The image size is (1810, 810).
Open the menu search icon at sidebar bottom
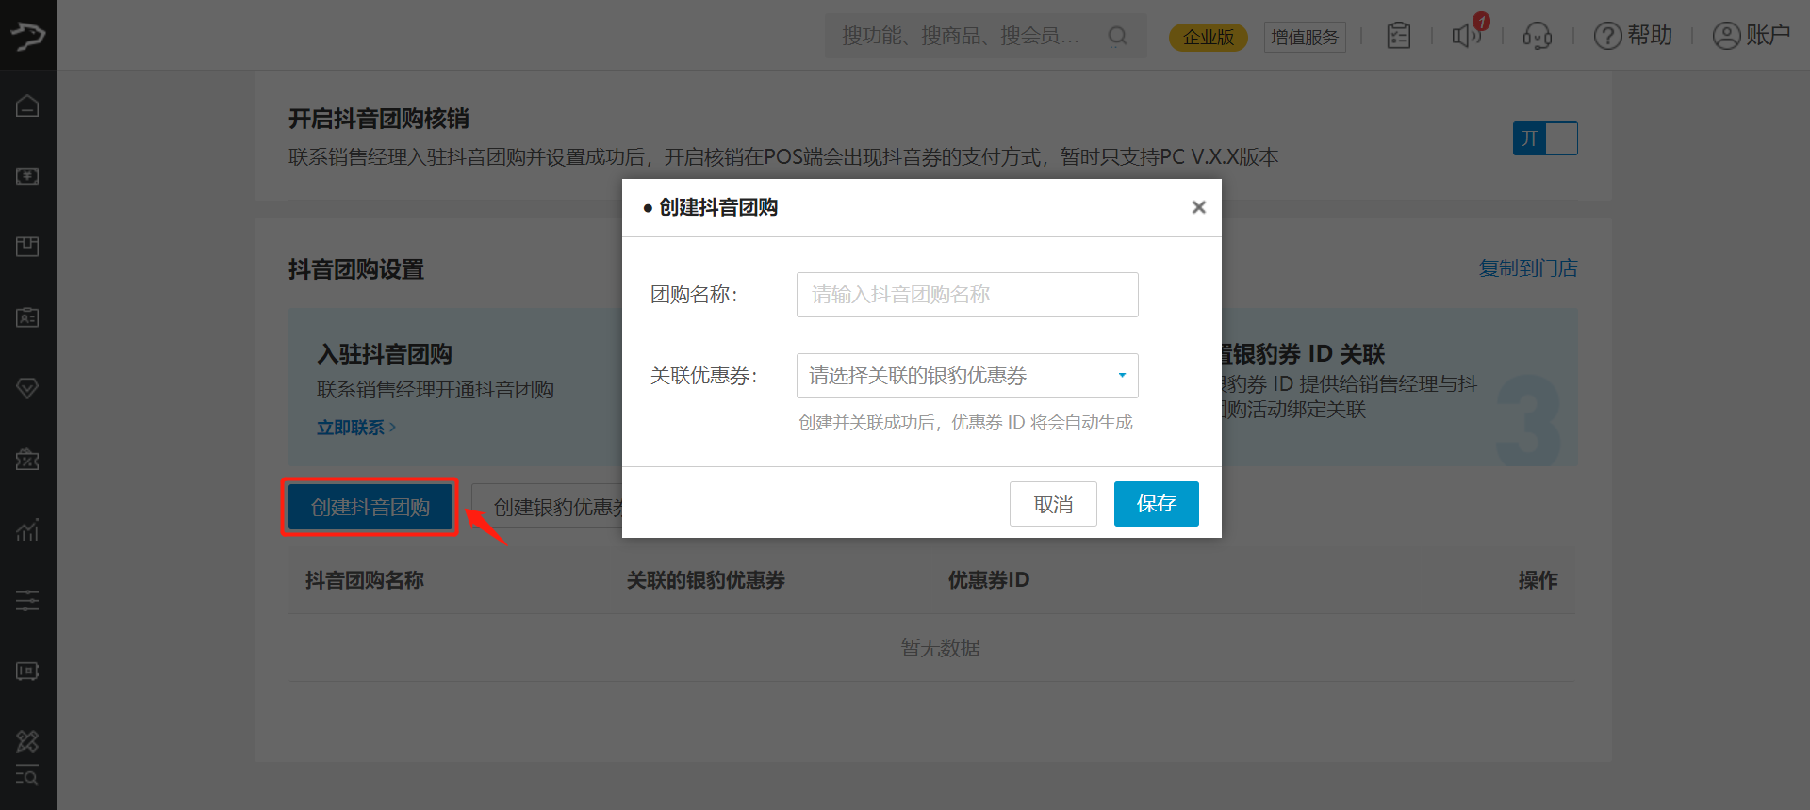[x=27, y=774]
